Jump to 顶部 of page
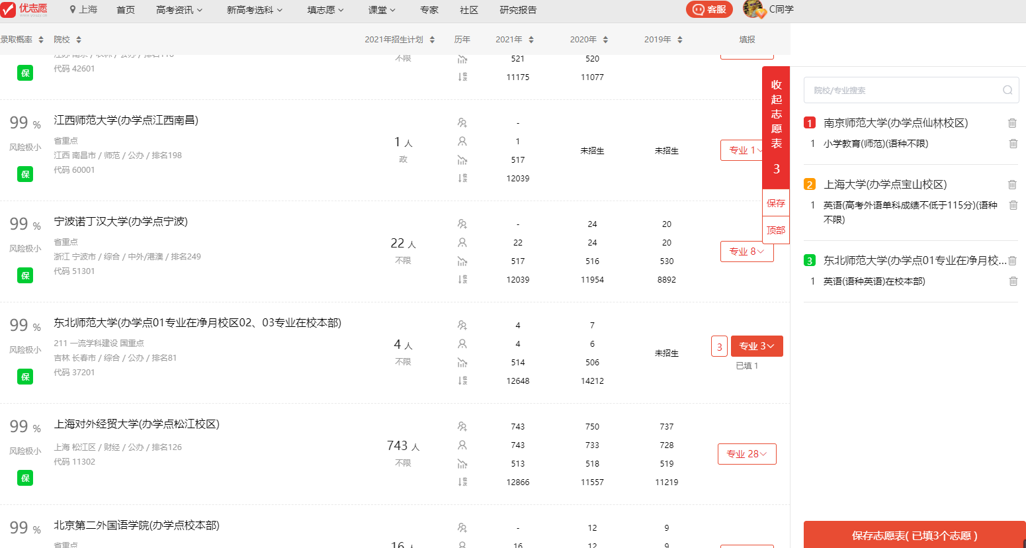The width and height of the screenshot is (1026, 548). [776, 230]
